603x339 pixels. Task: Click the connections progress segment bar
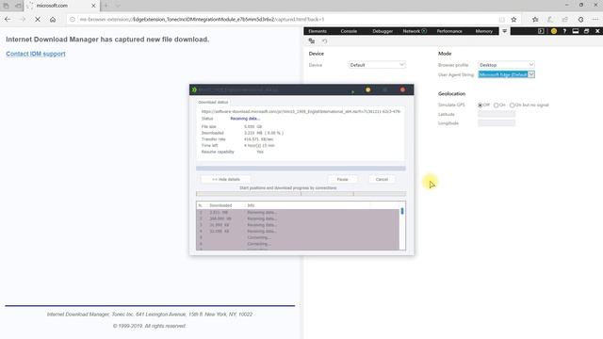point(301,194)
